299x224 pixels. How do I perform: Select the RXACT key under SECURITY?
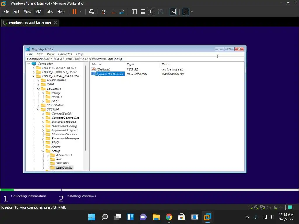pyautogui.click(x=57, y=97)
